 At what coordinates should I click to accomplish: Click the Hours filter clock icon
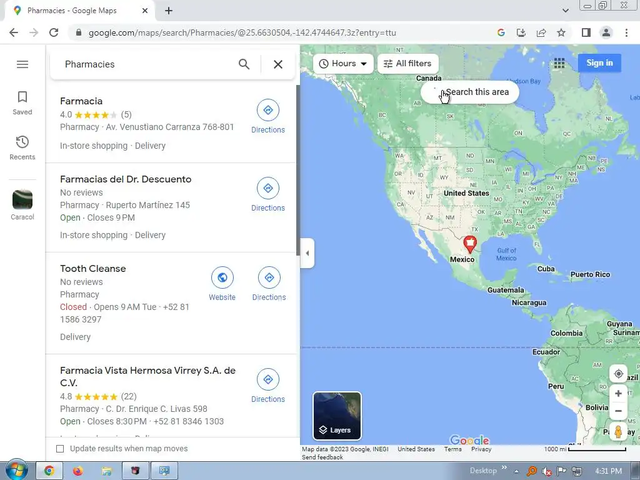coord(324,64)
